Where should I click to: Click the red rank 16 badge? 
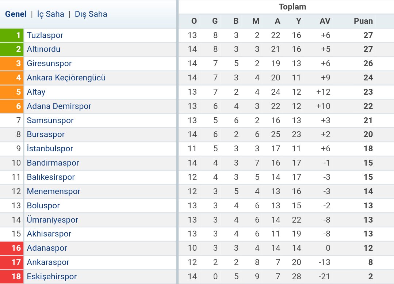pyautogui.click(x=12, y=248)
